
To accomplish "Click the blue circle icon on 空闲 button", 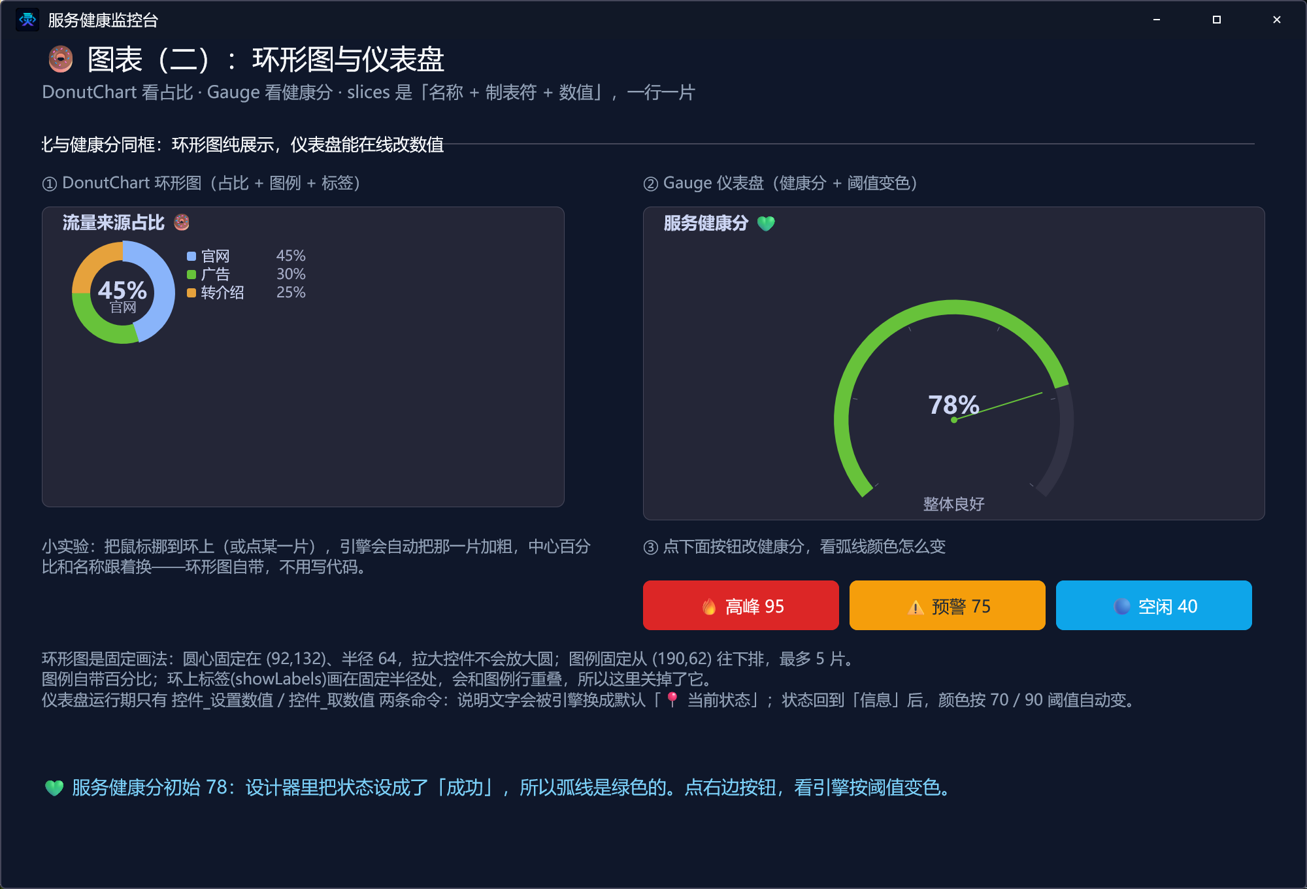I will tap(1122, 607).
